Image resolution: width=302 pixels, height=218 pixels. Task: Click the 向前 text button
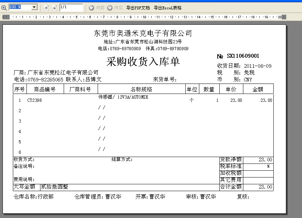100,8
